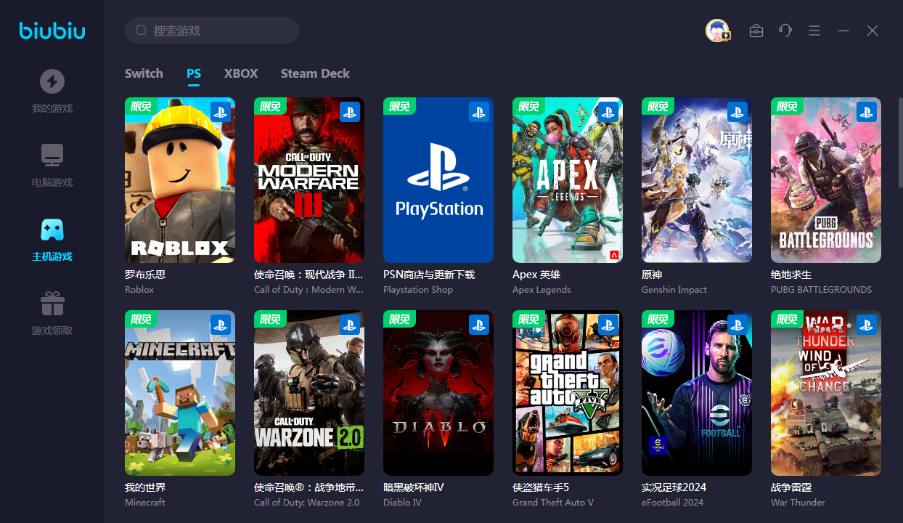Click PlayStation badge on Roblox cover
Image resolution: width=903 pixels, height=523 pixels.
221,112
